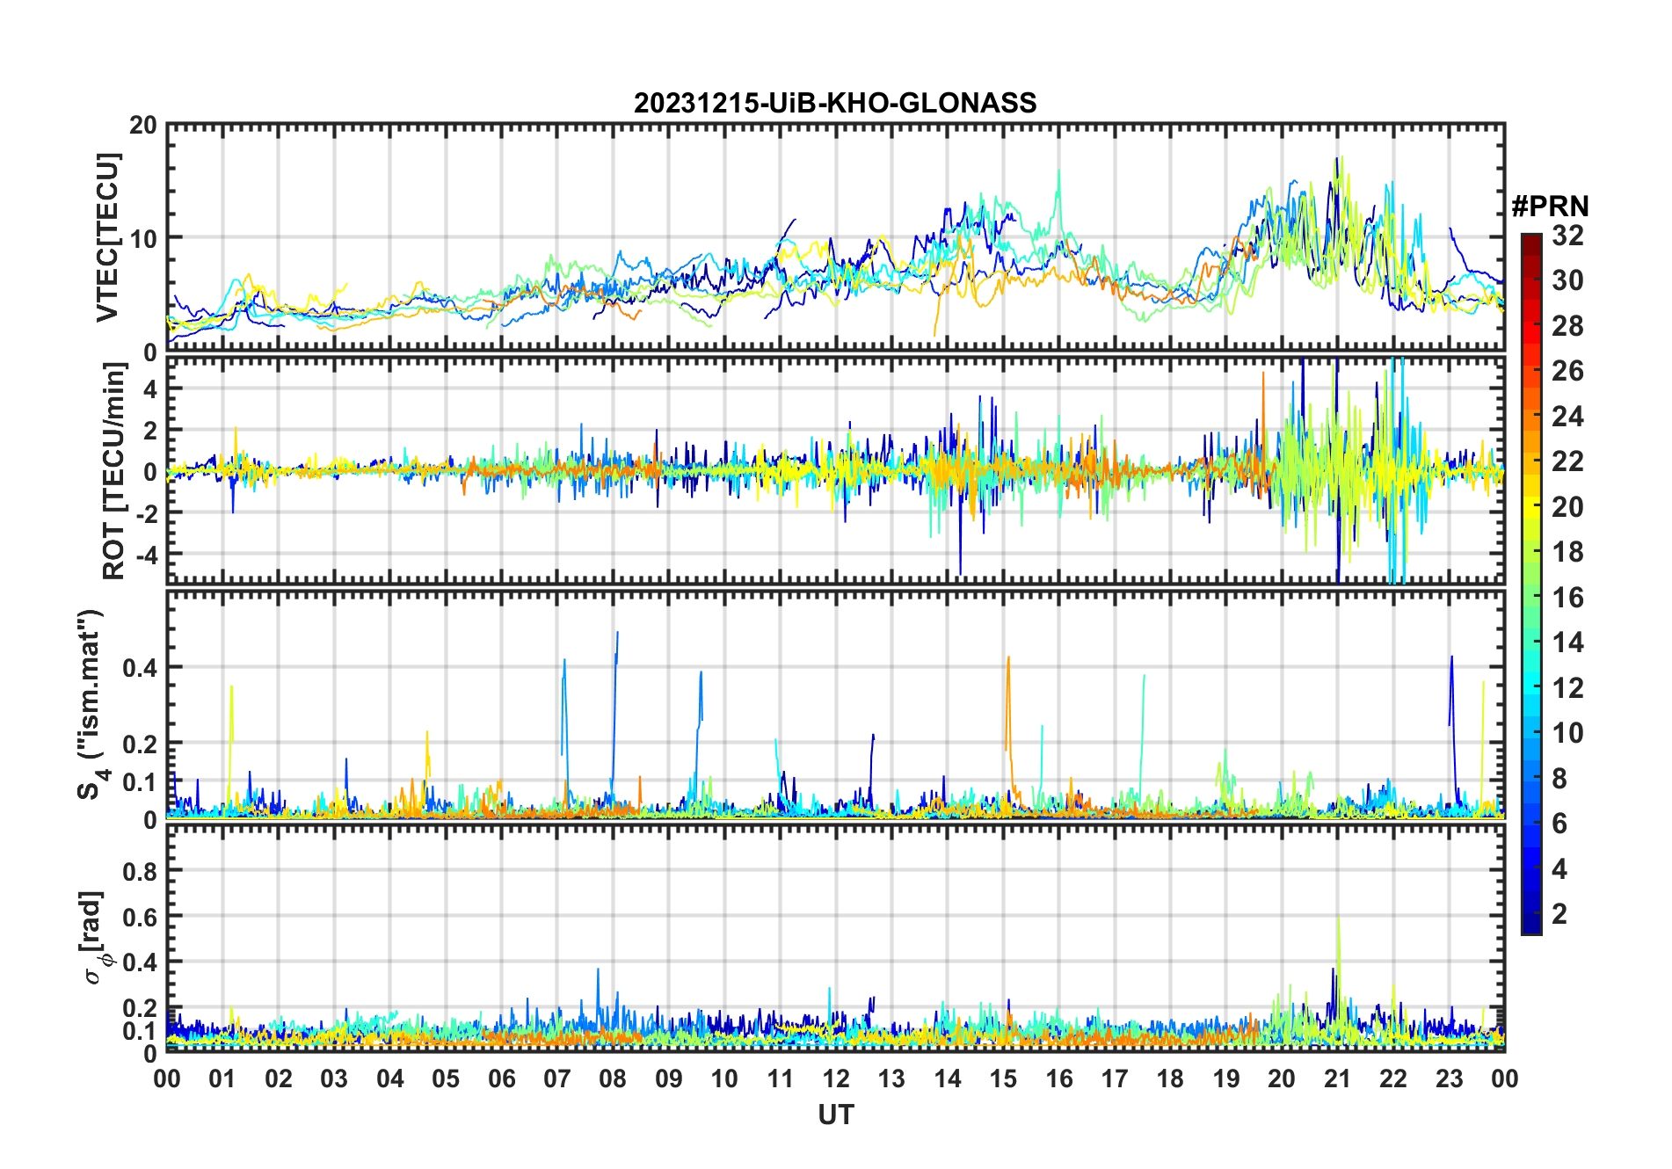Screen dimensions: 1672x1169
Task: Click the x-axis tick label 06
Action: point(501,1078)
